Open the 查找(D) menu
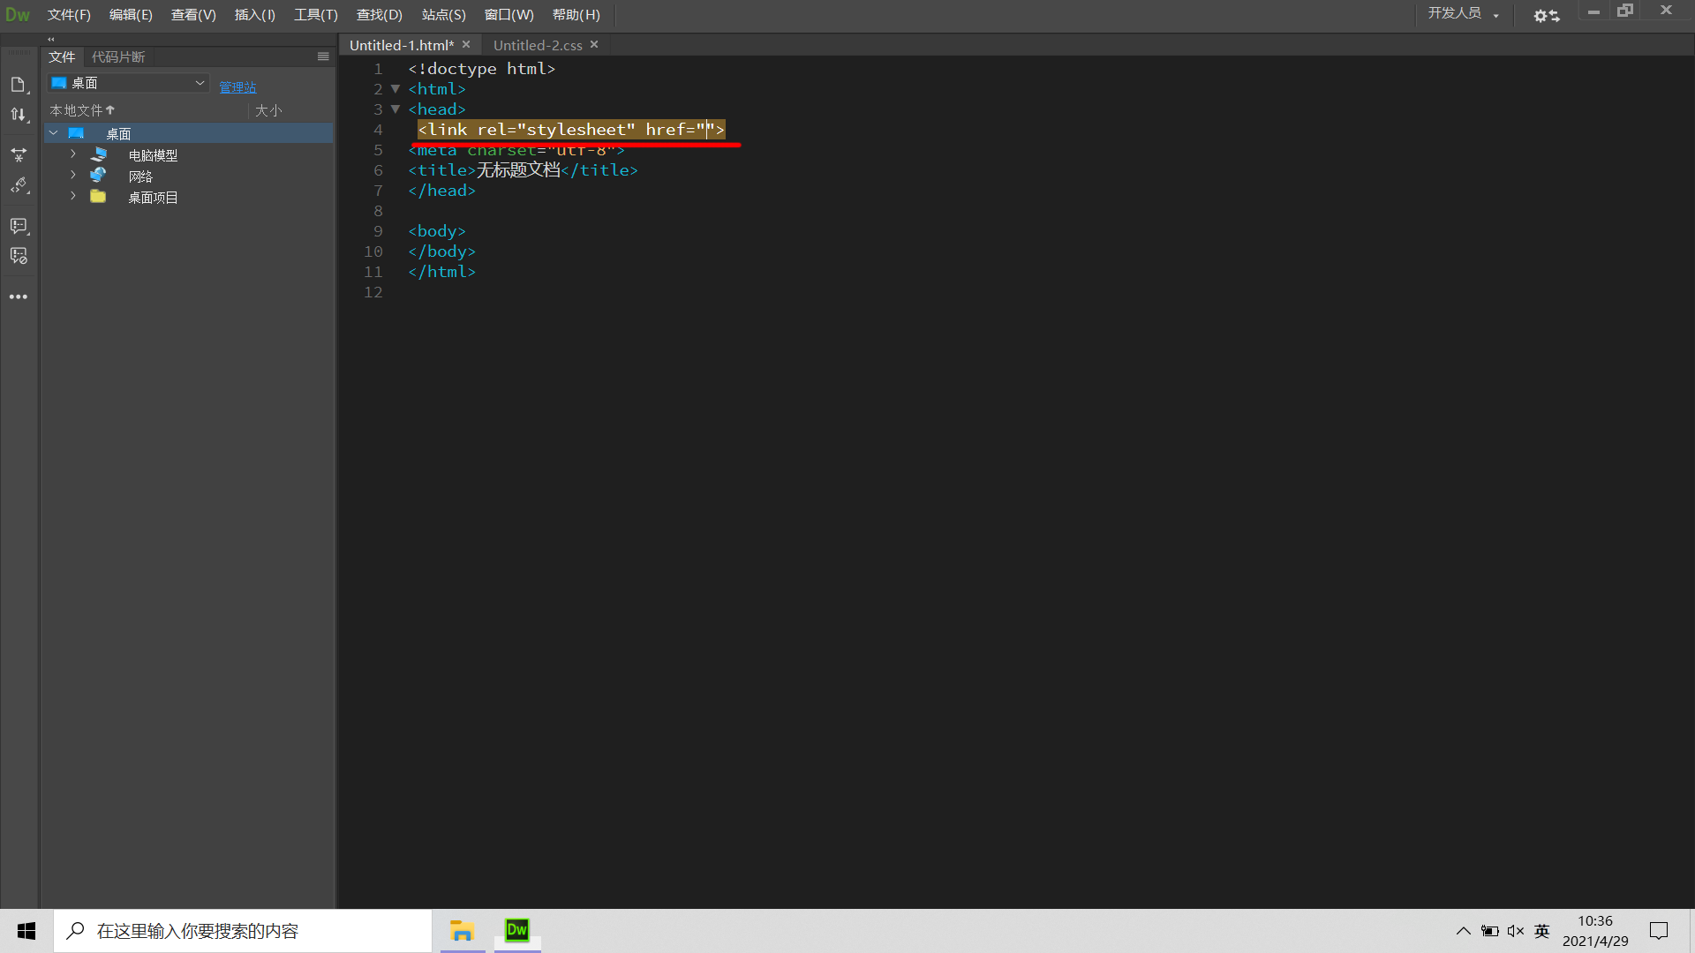 coord(379,15)
